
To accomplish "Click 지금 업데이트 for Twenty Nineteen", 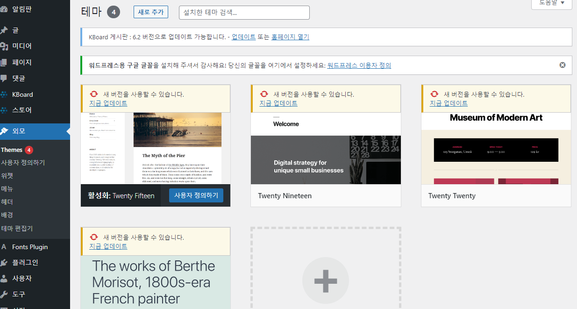I will 278,103.
